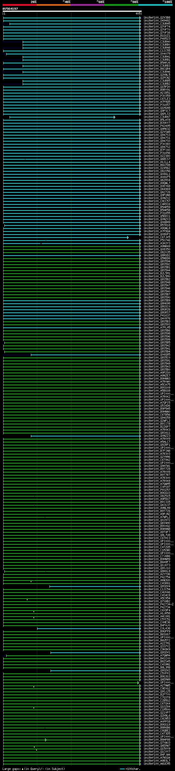Select hit label UniRef100_C7Q3T8

pos(157,698)
